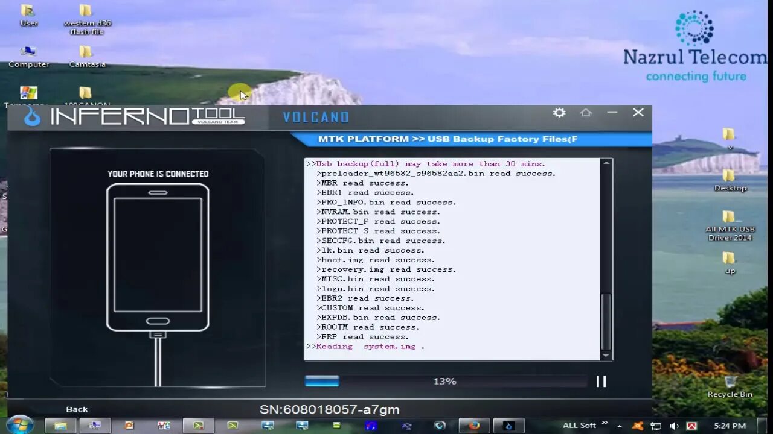The image size is (773, 434).
Task: Click Back at the bottom left
Action: click(77, 409)
